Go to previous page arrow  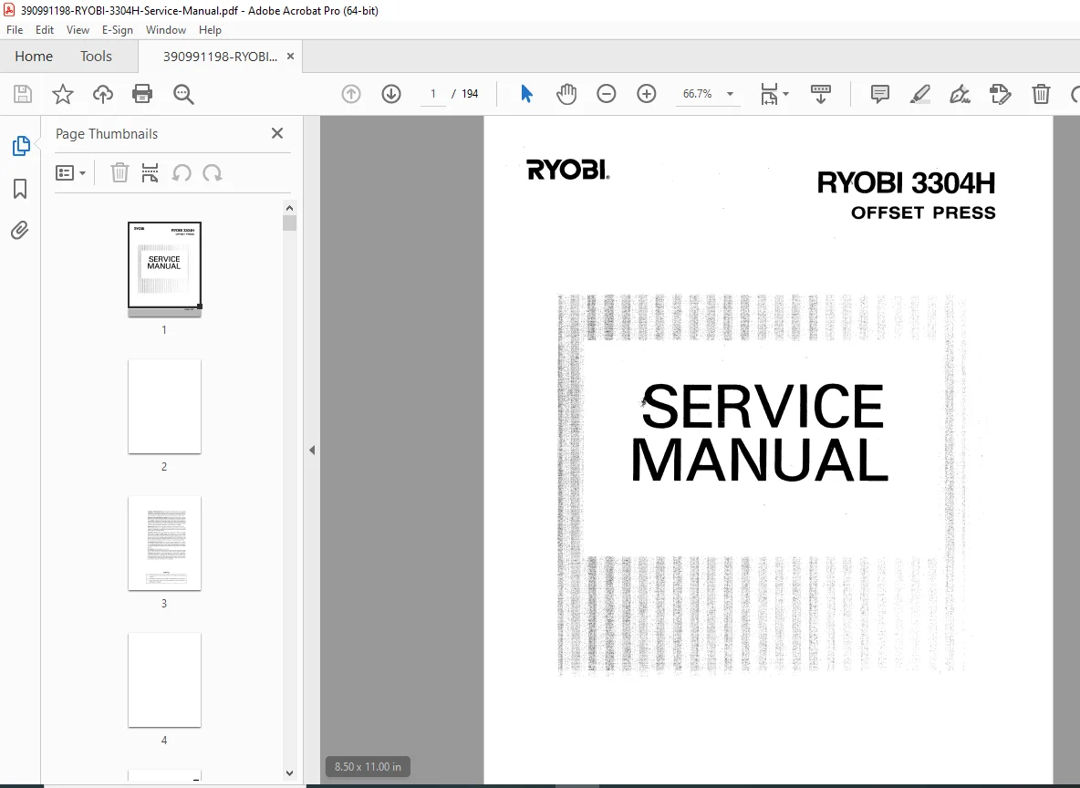pyautogui.click(x=351, y=94)
